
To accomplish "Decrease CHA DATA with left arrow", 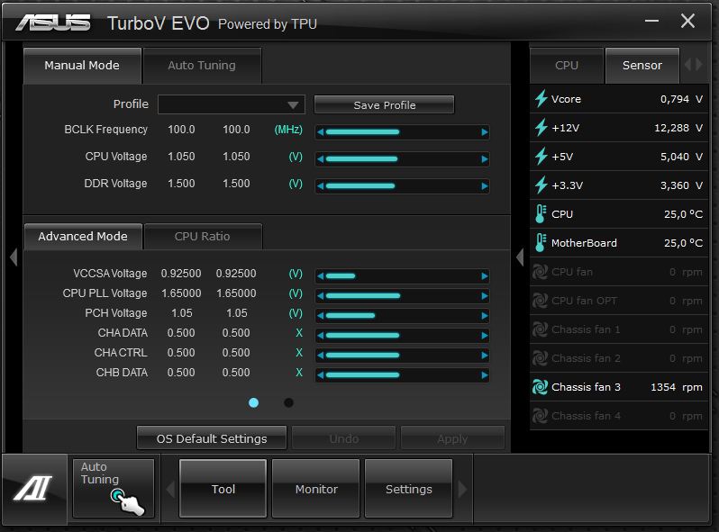I will pyautogui.click(x=321, y=336).
